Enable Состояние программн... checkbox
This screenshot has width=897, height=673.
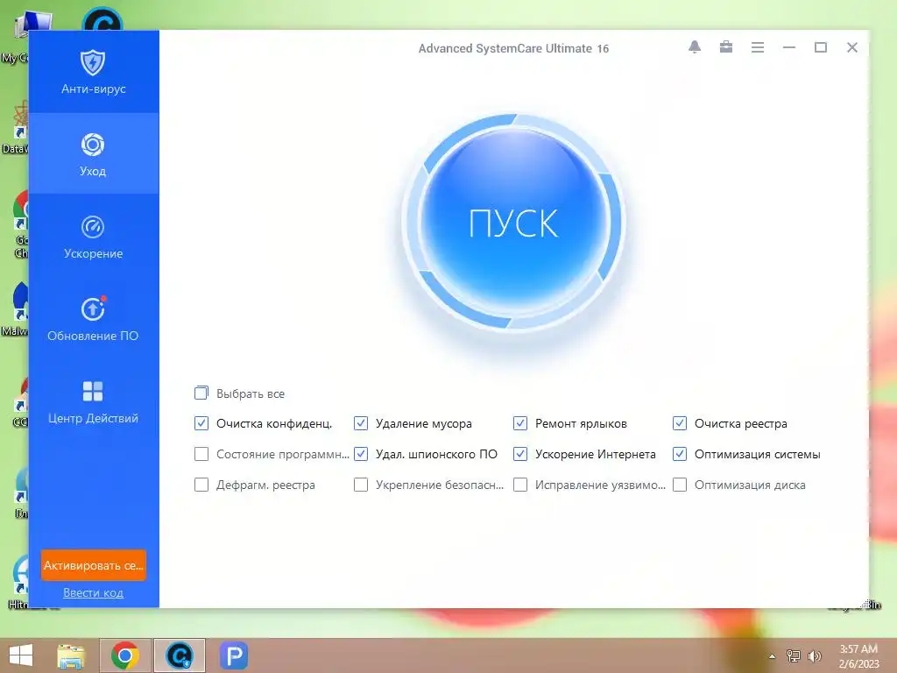coord(201,454)
